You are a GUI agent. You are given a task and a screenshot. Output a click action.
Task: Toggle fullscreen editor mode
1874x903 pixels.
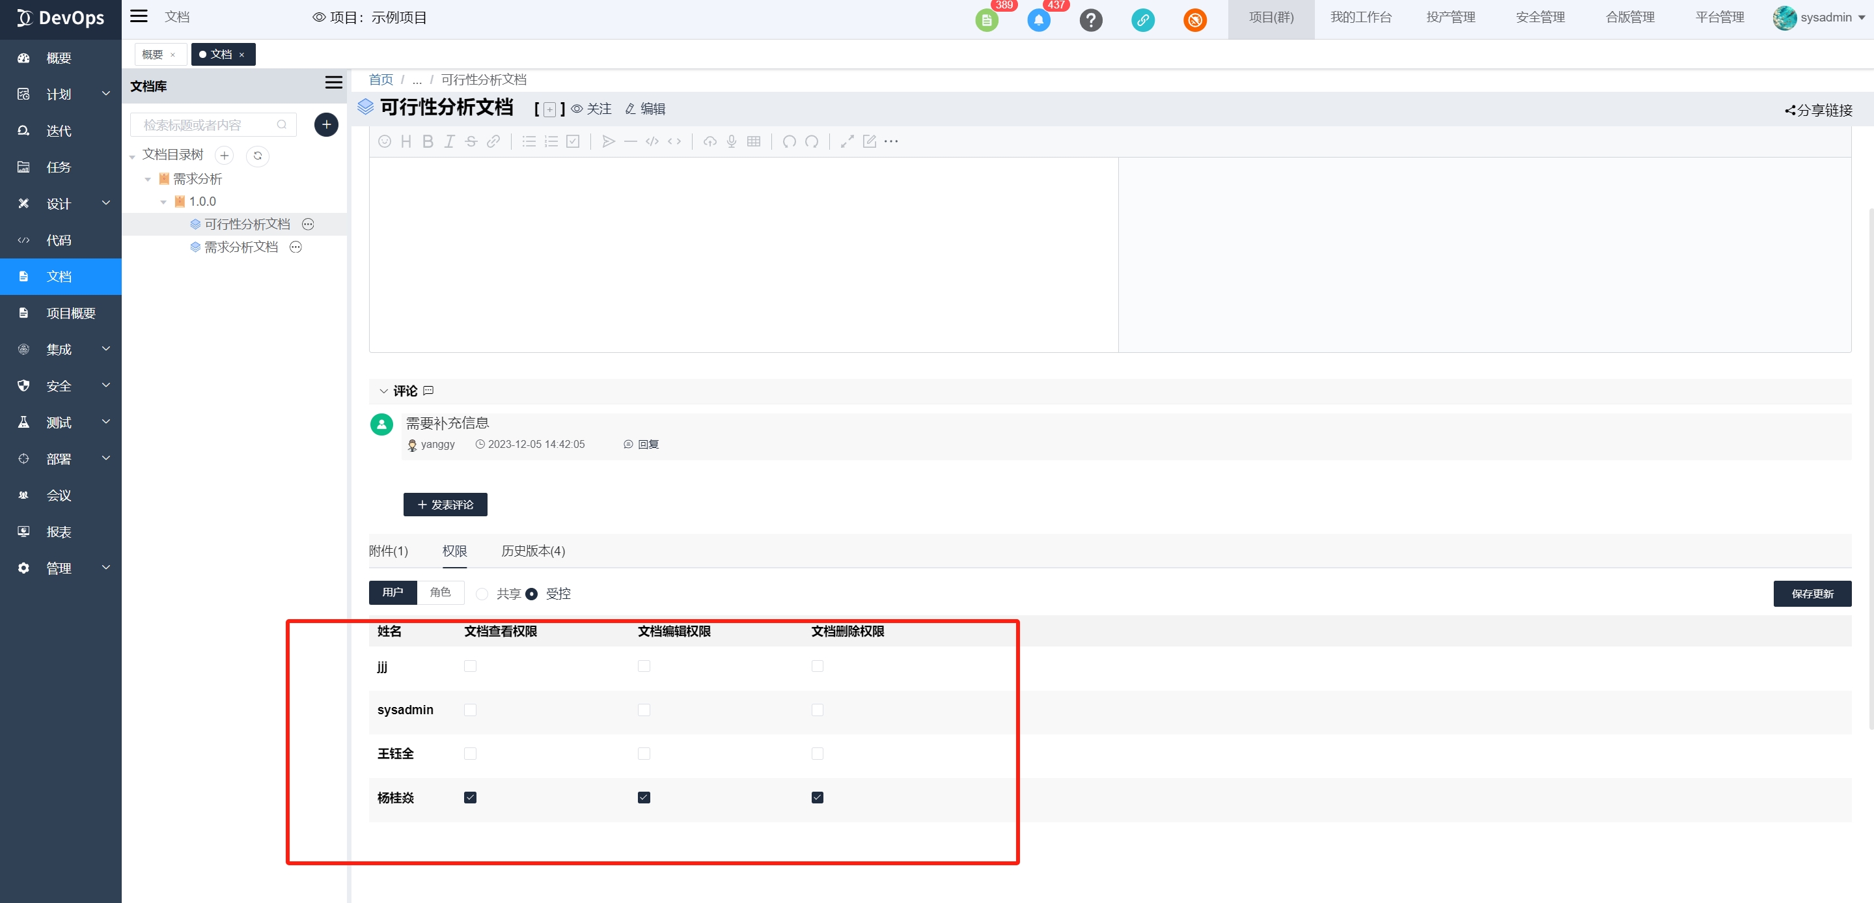coord(847,141)
